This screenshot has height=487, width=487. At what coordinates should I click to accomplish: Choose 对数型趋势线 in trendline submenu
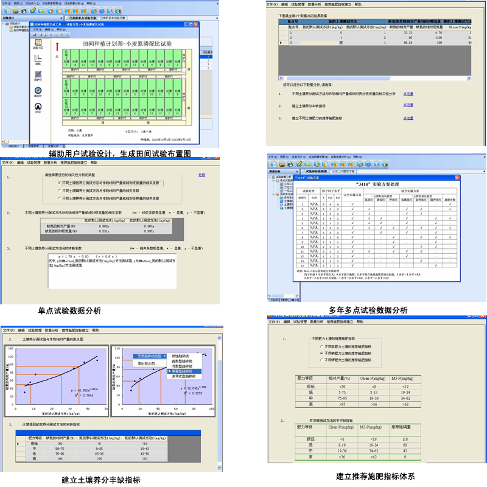[182, 366]
